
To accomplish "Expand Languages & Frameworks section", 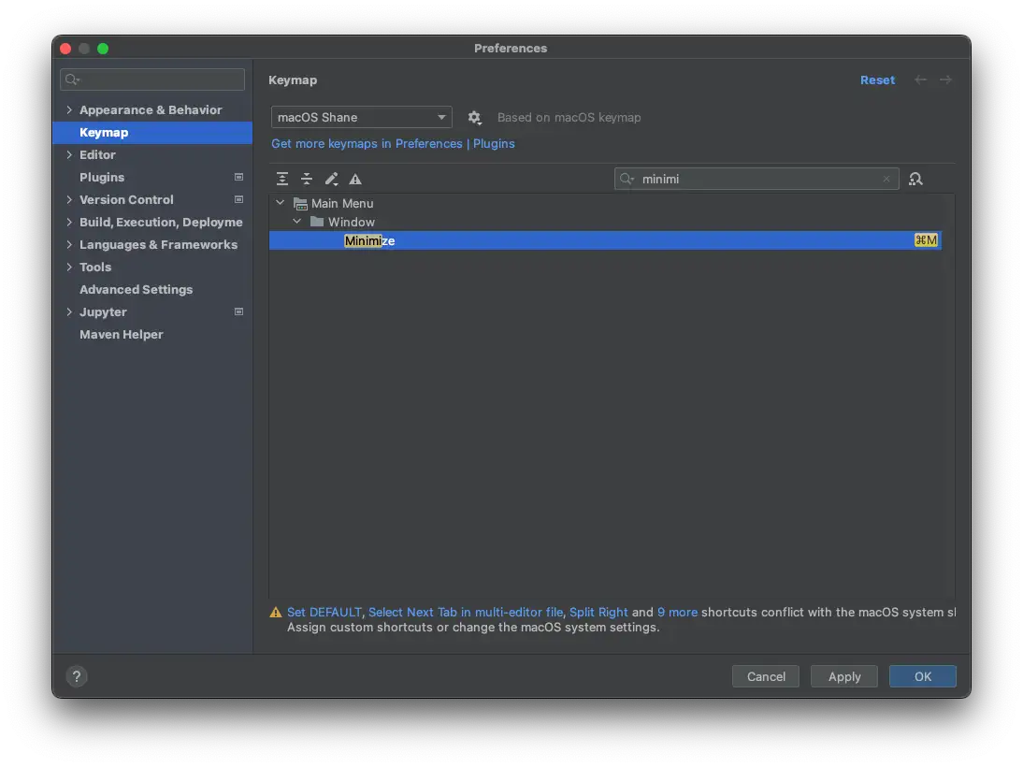I will click(x=69, y=245).
